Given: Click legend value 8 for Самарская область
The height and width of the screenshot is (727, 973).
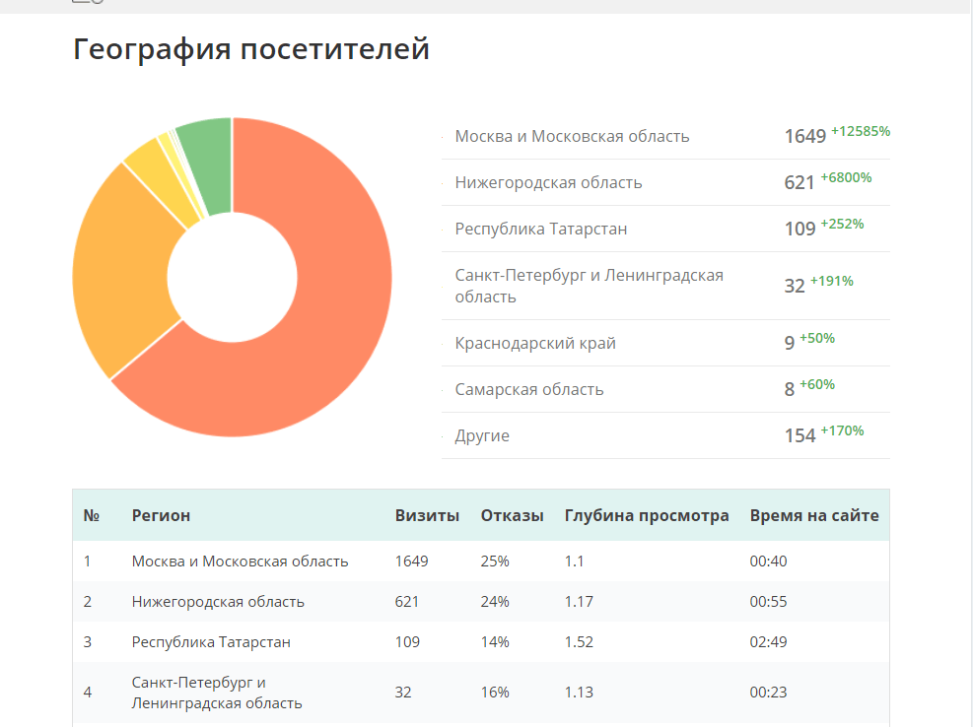Looking at the screenshot, I should (x=790, y=389).
